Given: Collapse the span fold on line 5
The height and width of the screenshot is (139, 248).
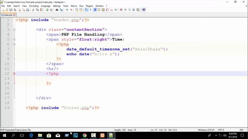Looking at the screenshot, I should [x=14, y=39].
